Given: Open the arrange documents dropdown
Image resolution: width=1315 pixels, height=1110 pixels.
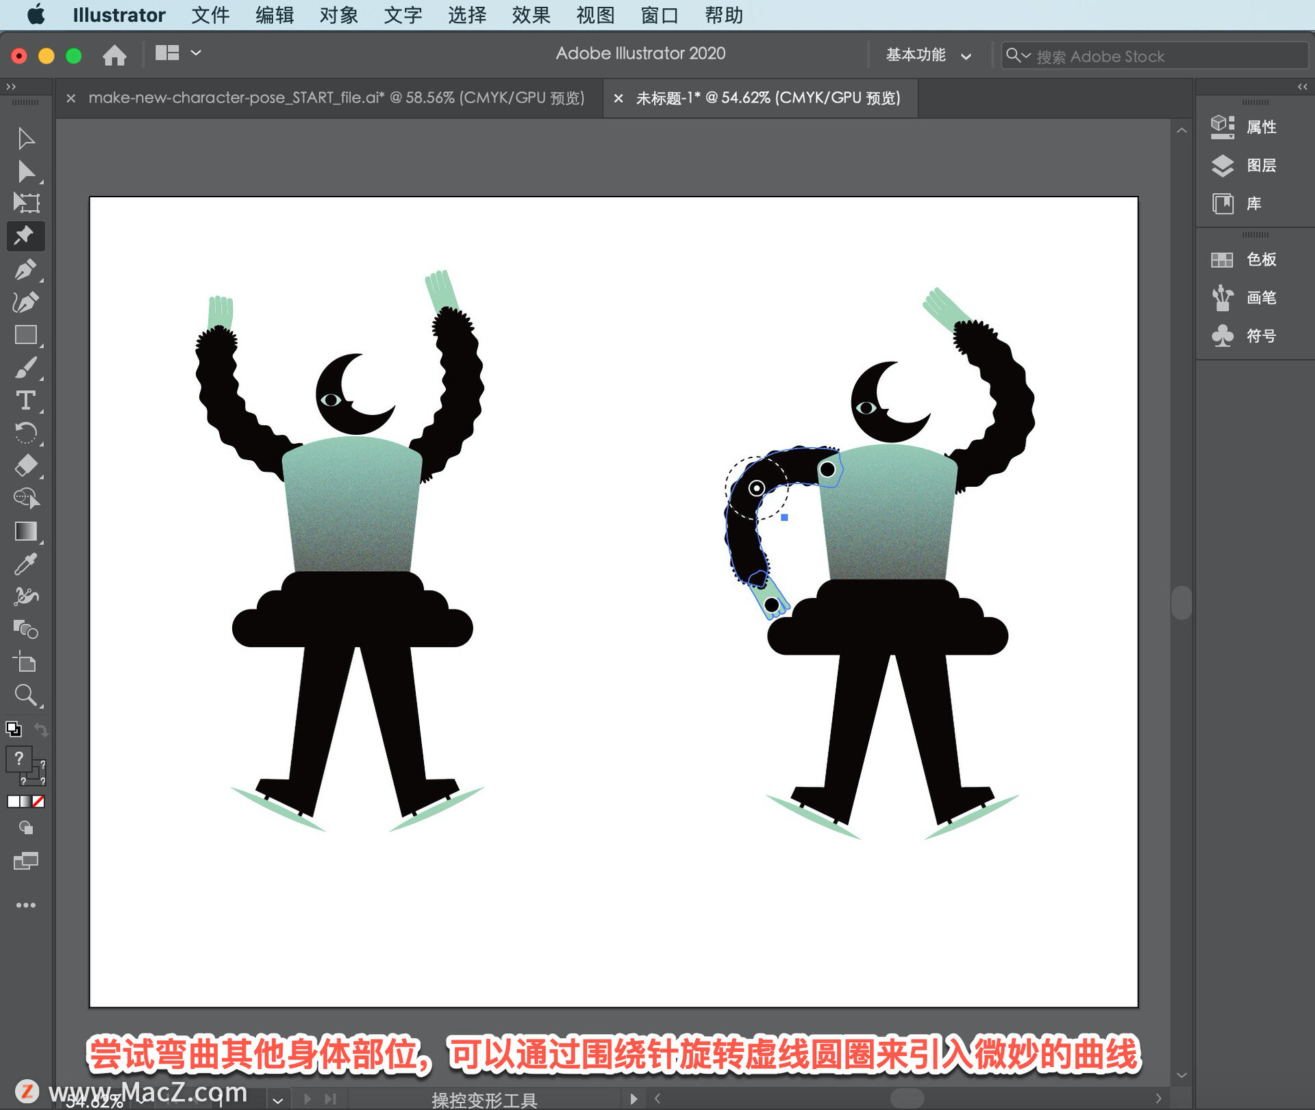Looking at the screenshot, I should (x=177, y=53).
